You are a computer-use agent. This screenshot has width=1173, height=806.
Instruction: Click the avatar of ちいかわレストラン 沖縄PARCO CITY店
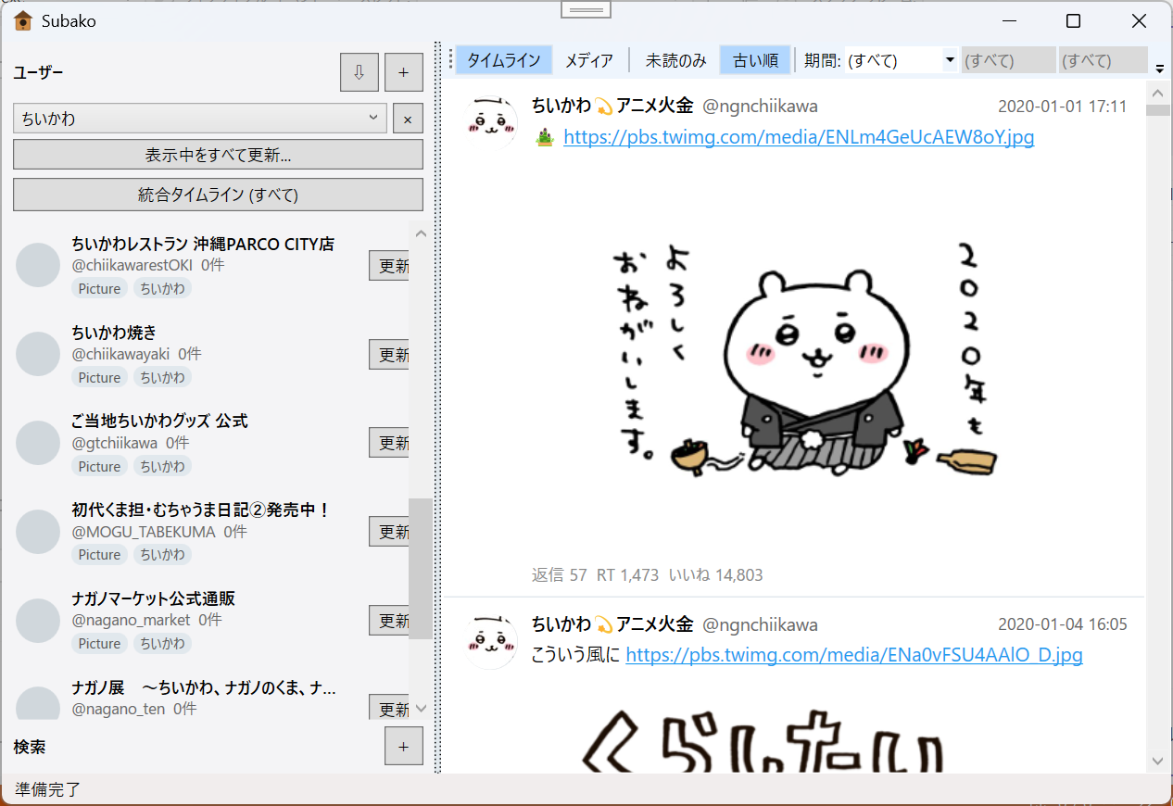(38, 265)
